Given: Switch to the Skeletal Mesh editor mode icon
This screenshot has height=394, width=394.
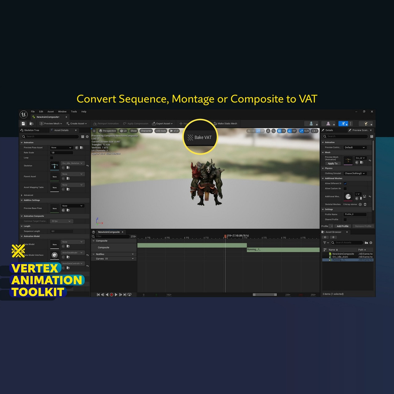Looking at the screenshot, I should (x=328, y=123).
